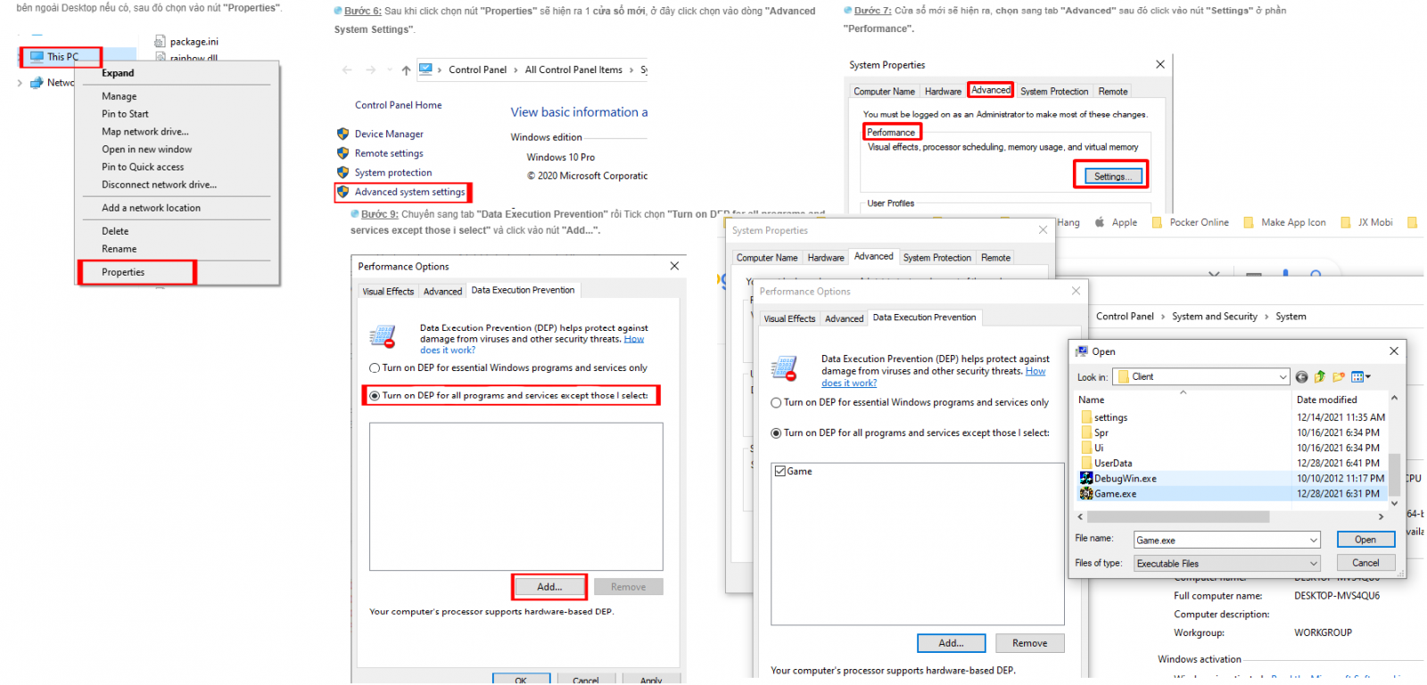Click the Device Manager shield icon
This screenshot has height=685, width=1427.
(x=342, y=134)
